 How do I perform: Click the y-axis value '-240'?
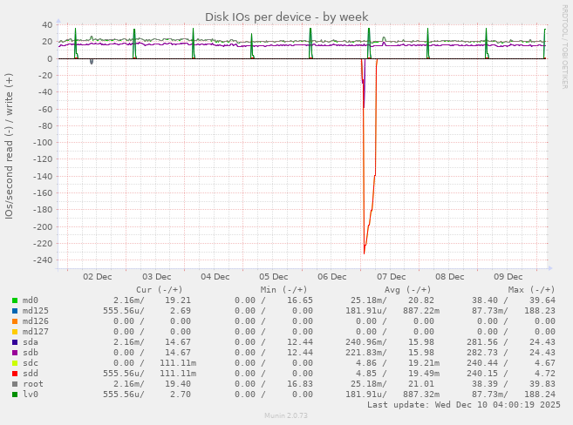click(43, 260)
